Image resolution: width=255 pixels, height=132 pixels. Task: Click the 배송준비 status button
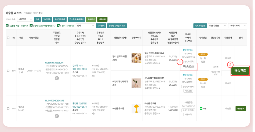91,19
